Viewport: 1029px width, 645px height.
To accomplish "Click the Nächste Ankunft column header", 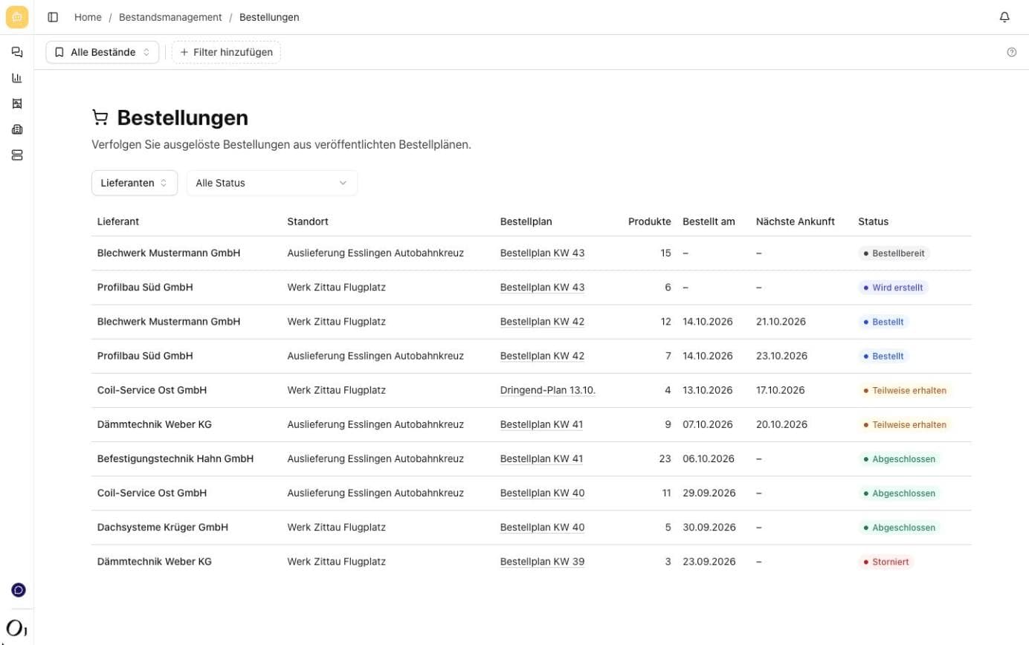I will point(796,221).
